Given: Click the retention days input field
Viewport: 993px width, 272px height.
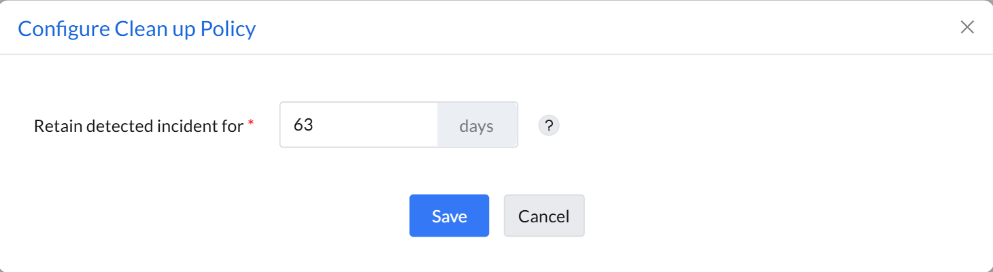Looking at the screenshot, I should [358, 125].
